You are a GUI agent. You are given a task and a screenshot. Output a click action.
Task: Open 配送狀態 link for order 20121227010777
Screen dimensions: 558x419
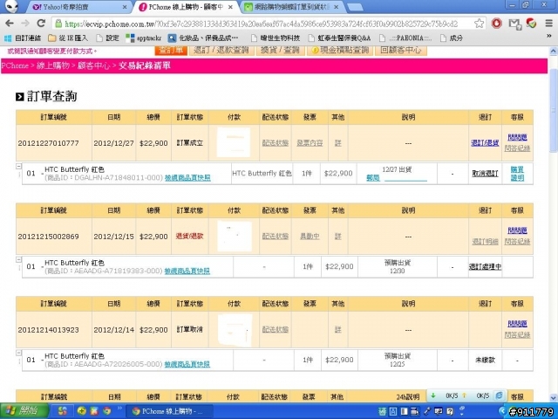tap(276, 143)
